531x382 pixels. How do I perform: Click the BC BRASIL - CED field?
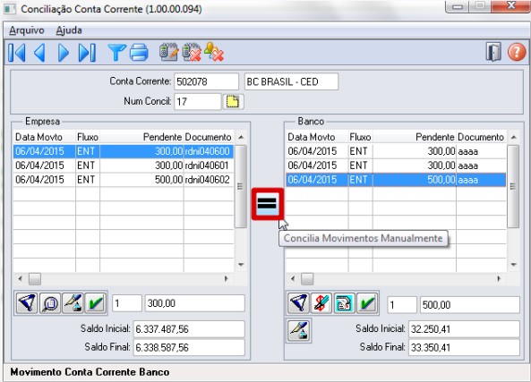tap(291, 81)
